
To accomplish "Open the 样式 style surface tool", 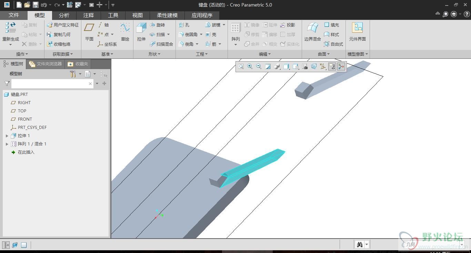I will coord(331,34).
